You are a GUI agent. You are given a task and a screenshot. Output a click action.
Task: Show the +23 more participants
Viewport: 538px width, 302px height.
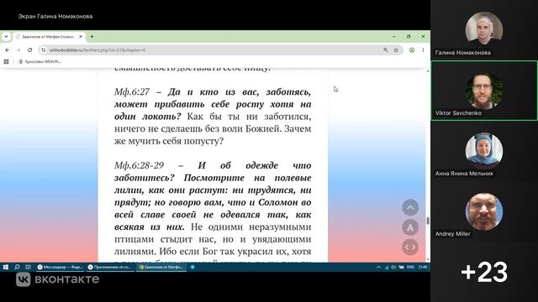[484, 272]
